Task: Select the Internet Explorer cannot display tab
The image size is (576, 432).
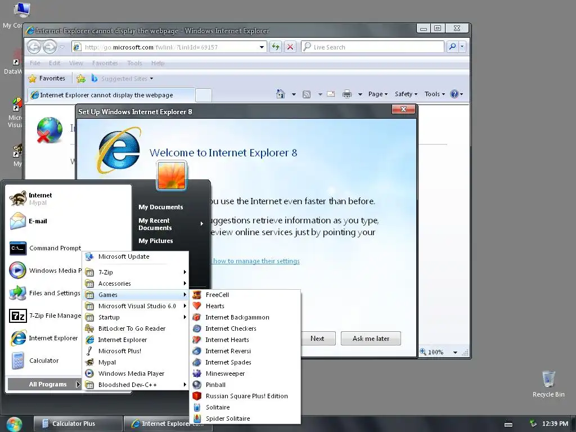Action: pos(111,95)
